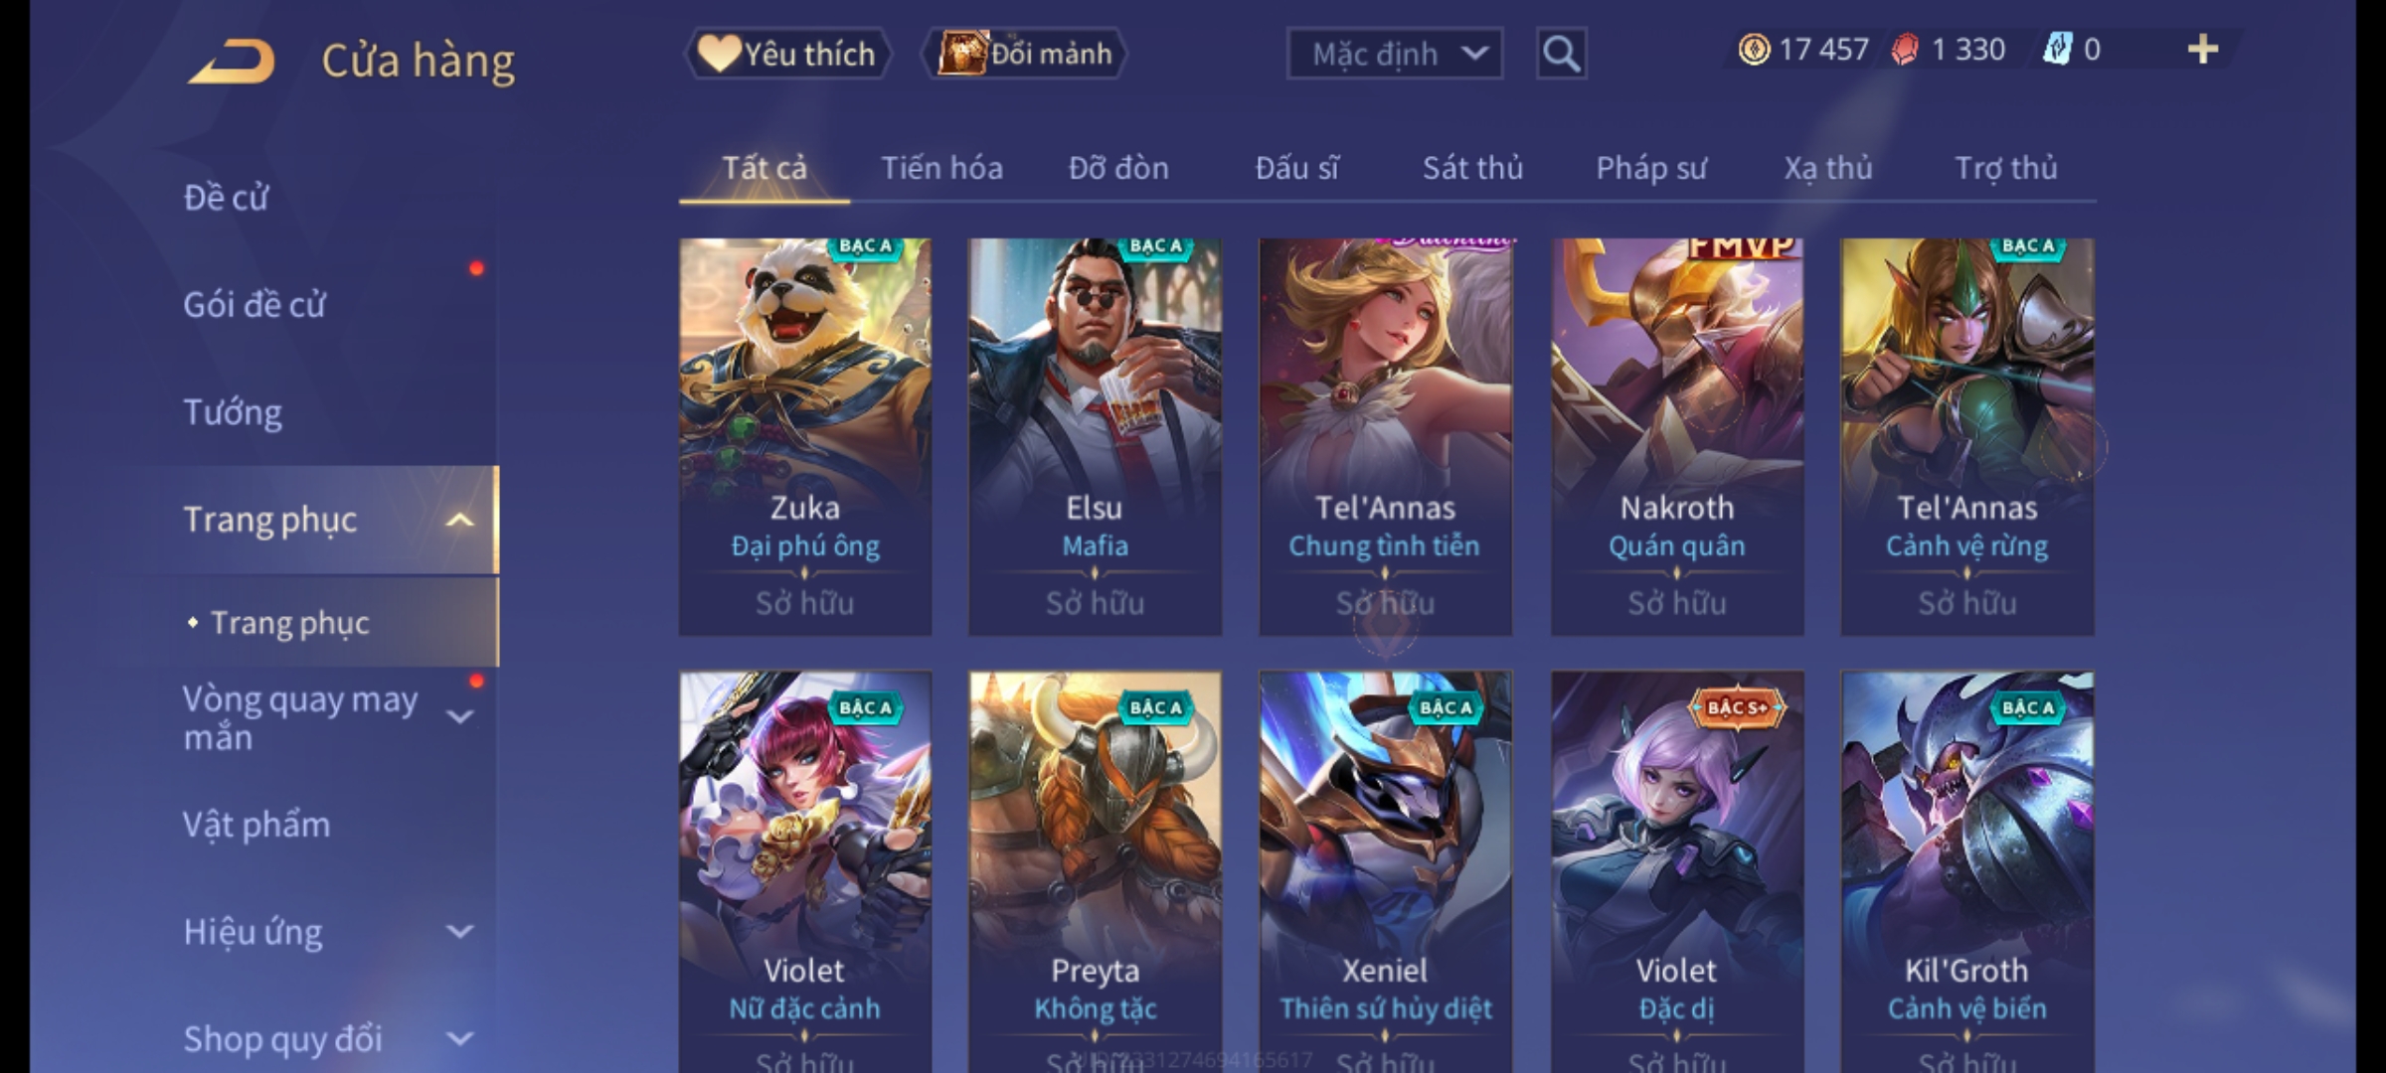The width and height of the screenshot is (2386, 1073).
Task: Open Đổi mảnh fragment exchange
Action: click(1025, 54)
